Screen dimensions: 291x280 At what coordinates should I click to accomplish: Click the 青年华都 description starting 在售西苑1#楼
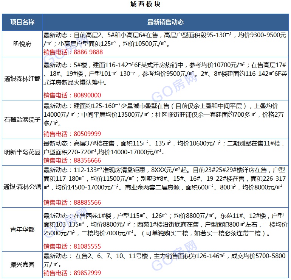pyautogui.click(x=166, y=225)
